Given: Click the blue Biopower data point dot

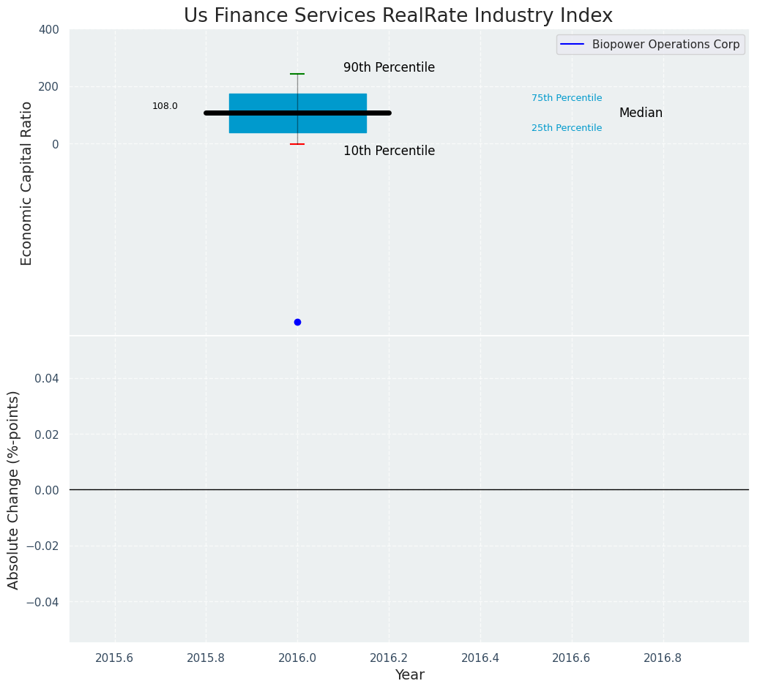Looking at the screenshot, I should click(x=297, y=322).
